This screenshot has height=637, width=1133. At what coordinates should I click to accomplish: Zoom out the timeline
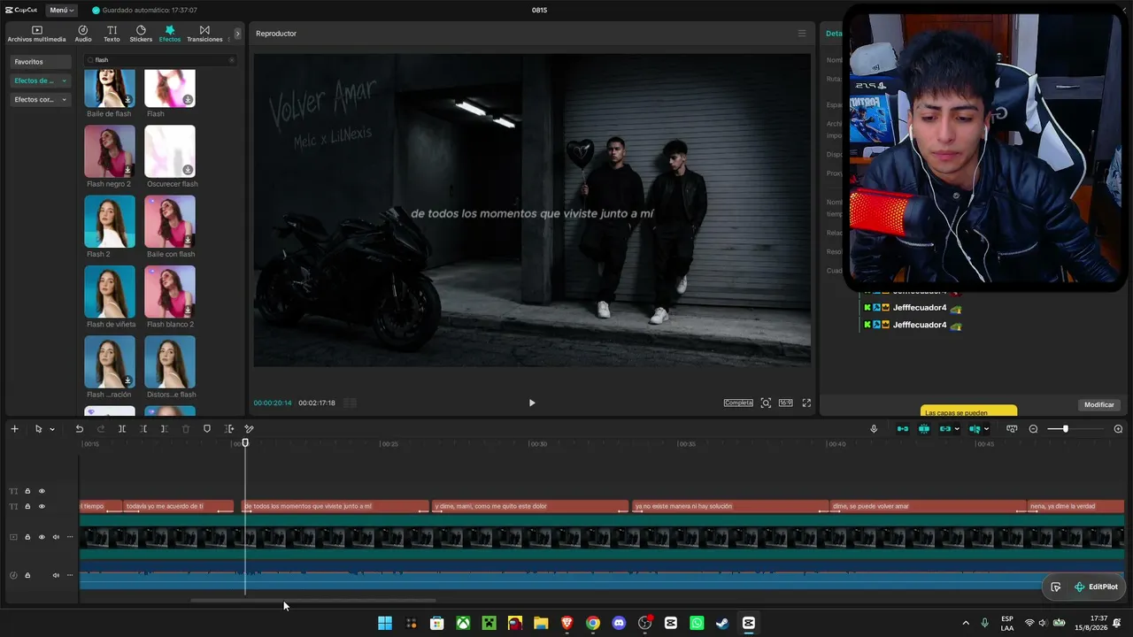click(x=1033, y=429)
